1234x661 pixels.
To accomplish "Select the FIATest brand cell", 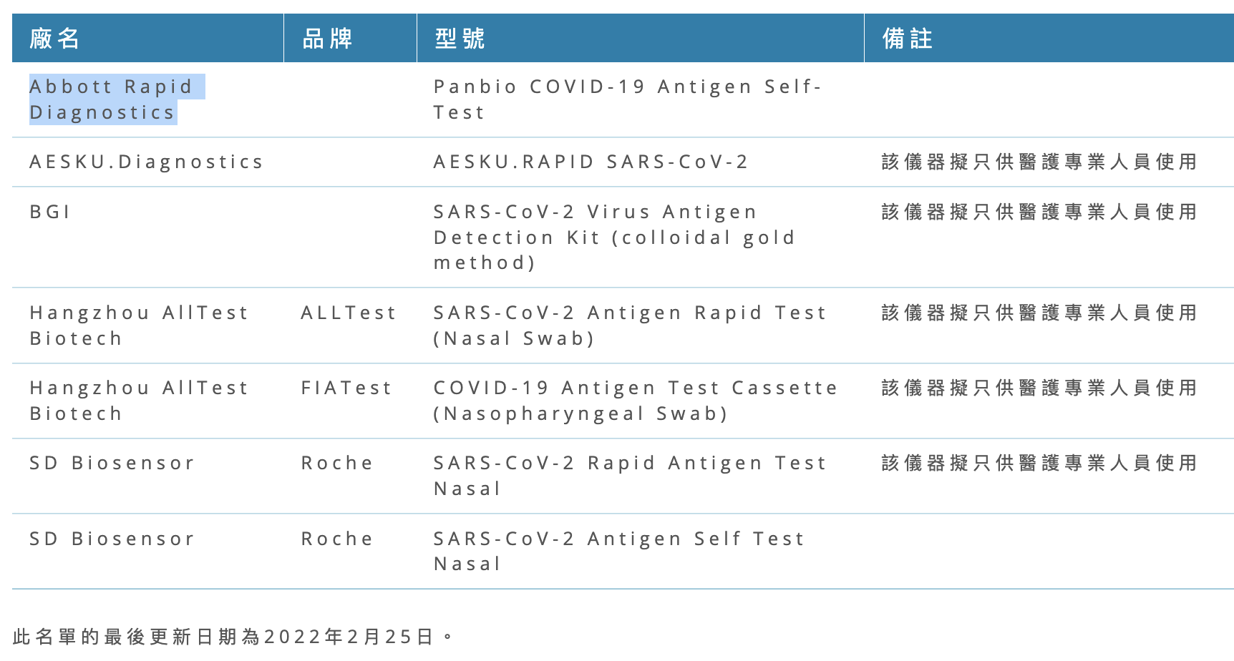I will coord(346,388).
